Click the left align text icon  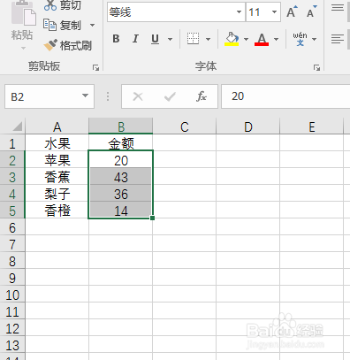338,39
